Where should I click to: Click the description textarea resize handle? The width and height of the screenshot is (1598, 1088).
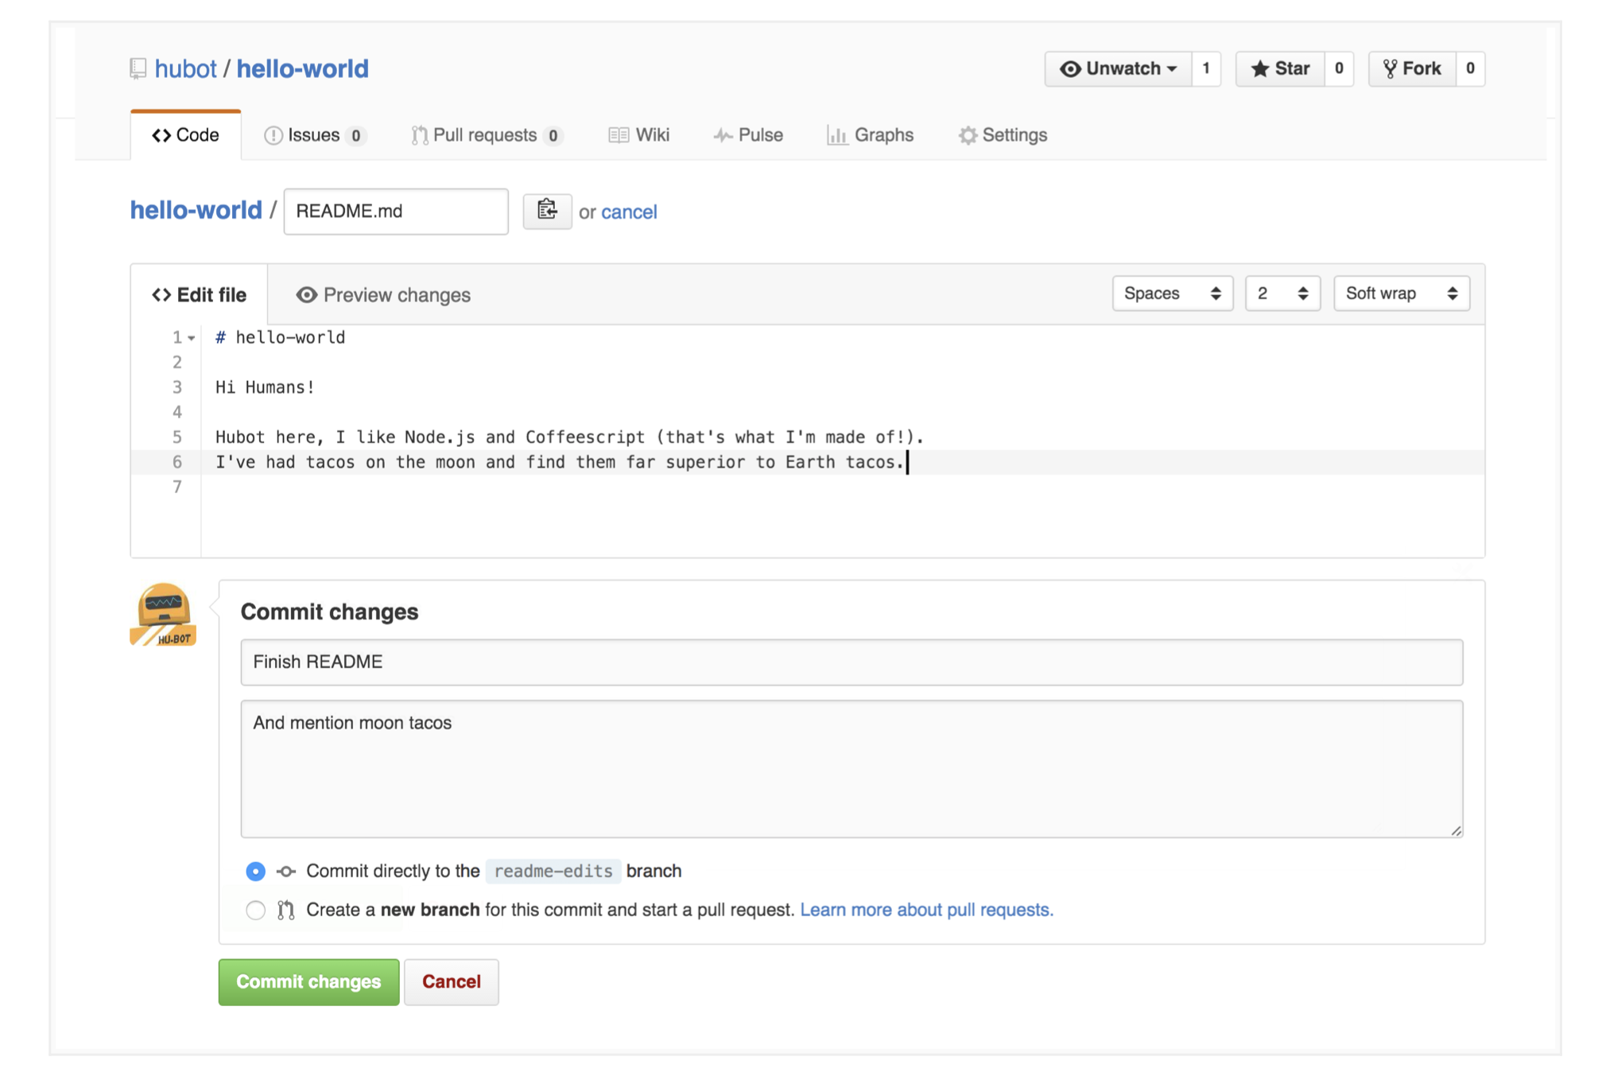(x=1456, y=830)
